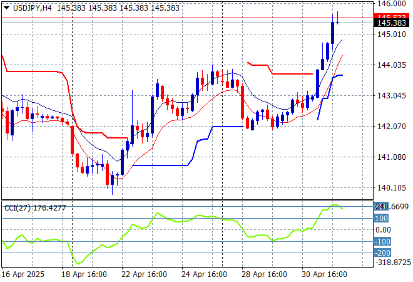Click the CCI 0.00 scale label
Screen dimensions: 413x282
pyautogui.click(x=383, y=230)
